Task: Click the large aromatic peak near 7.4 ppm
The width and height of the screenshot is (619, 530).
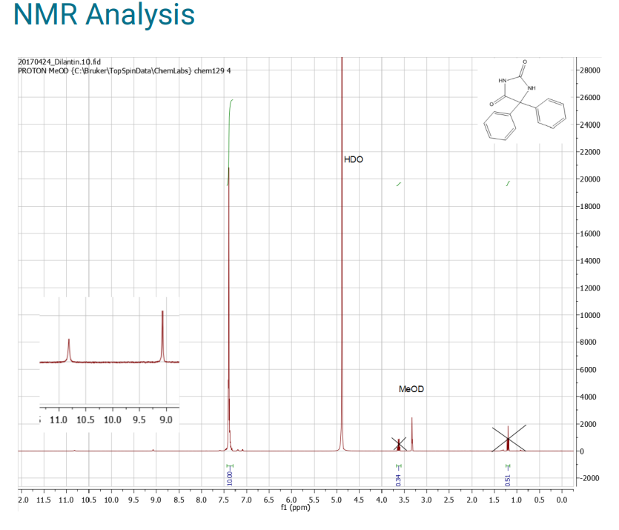Action: tap(230, 297)
